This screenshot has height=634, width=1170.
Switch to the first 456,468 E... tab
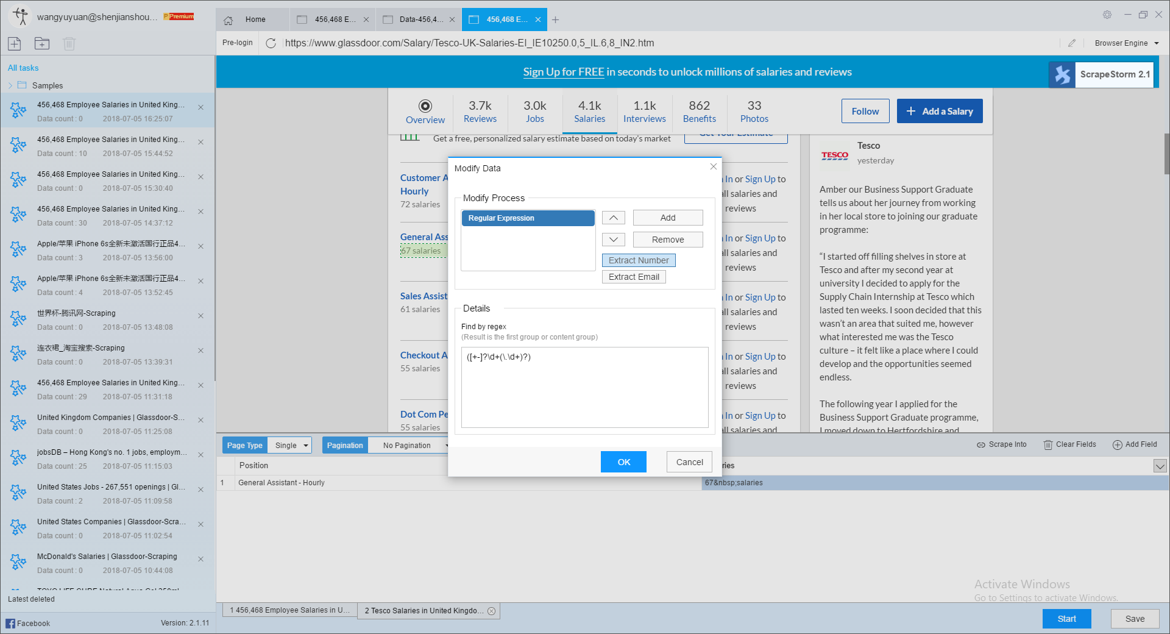334,20
